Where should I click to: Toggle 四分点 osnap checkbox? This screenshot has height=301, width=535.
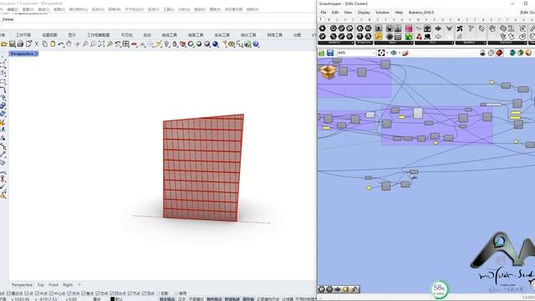click(x=111, y=293)
